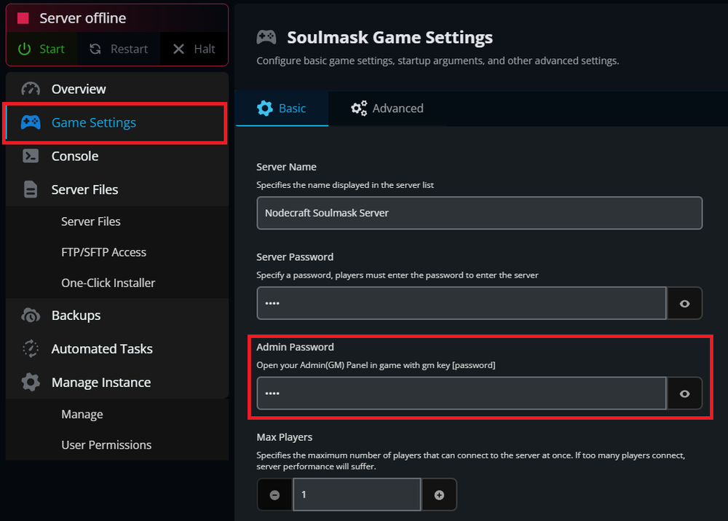Click the Console terminal icon
Screen dimensions: 728x521
(31, 156)
